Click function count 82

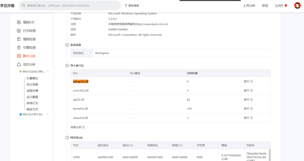[x=188, y=100]
